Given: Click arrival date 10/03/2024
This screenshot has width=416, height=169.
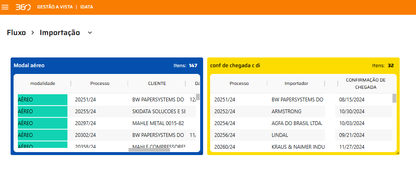Looking at the screenshot, I should click(x=352, y=123).
